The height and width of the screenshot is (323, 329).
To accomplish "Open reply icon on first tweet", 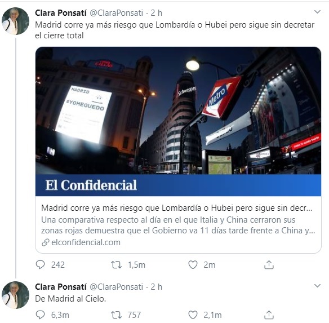I will click(41, 265).
